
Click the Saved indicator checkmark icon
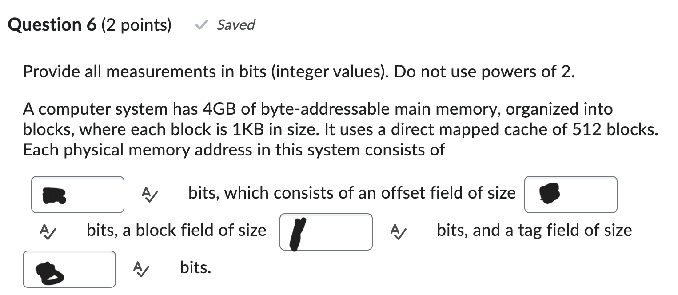[x=201, y=25]
